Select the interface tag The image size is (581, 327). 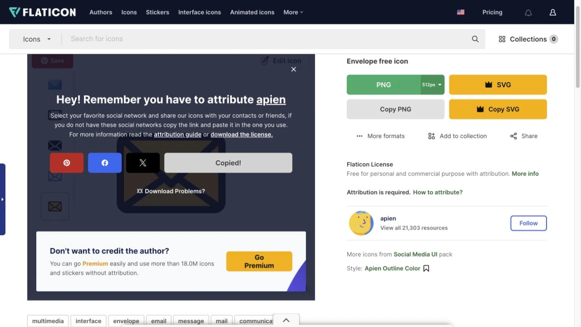click(x=88, y=321)
